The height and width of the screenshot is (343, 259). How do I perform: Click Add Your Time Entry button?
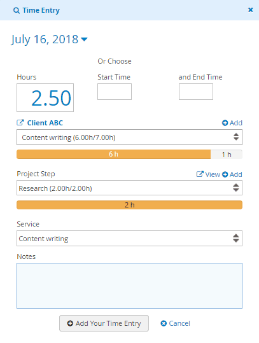(104, 323)
